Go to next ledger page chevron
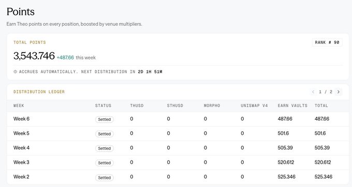352x187 pixels. tap(339, 92)
